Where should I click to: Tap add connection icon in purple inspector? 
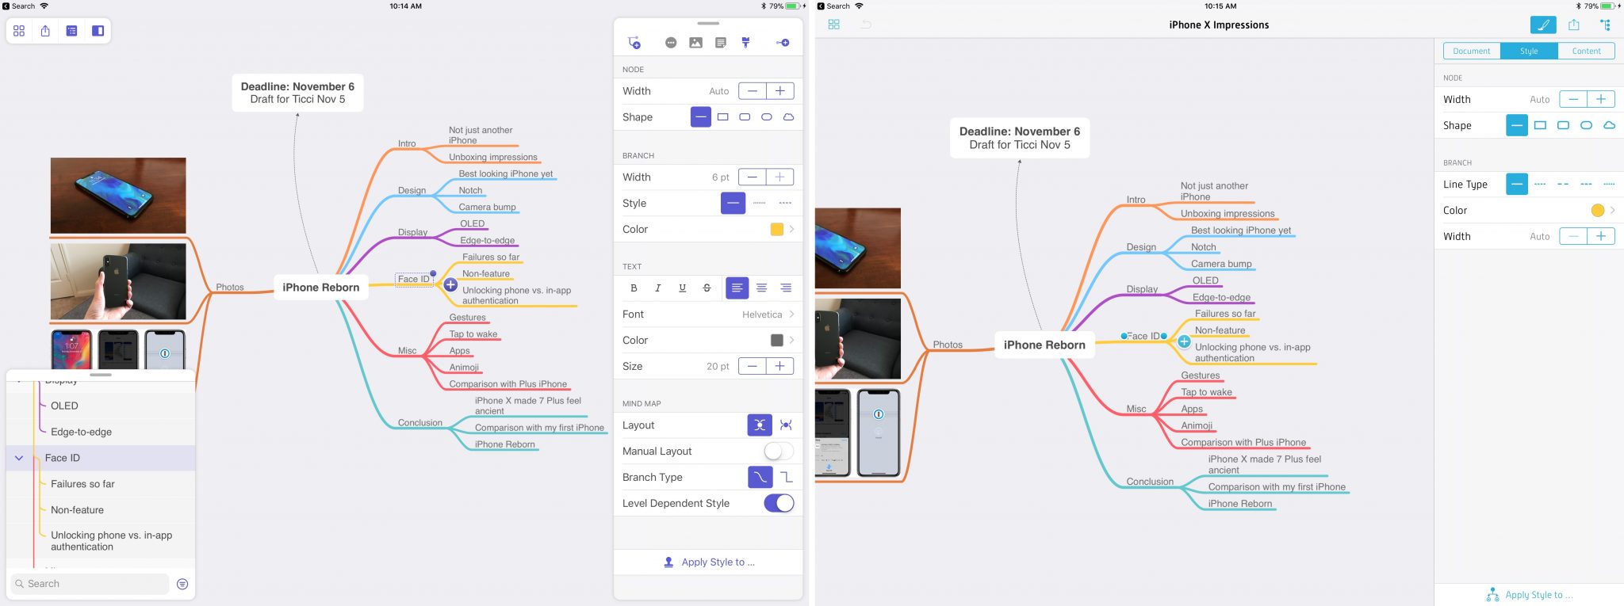tap(782, 43)
